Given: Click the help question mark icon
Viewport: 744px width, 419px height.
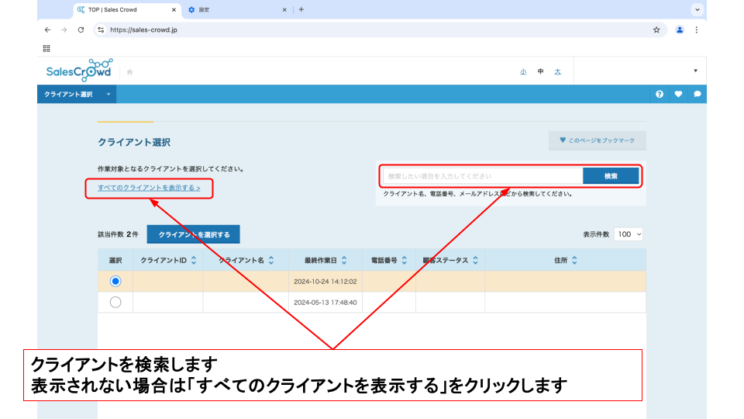Looking at the screenshot, I should 660,94.
